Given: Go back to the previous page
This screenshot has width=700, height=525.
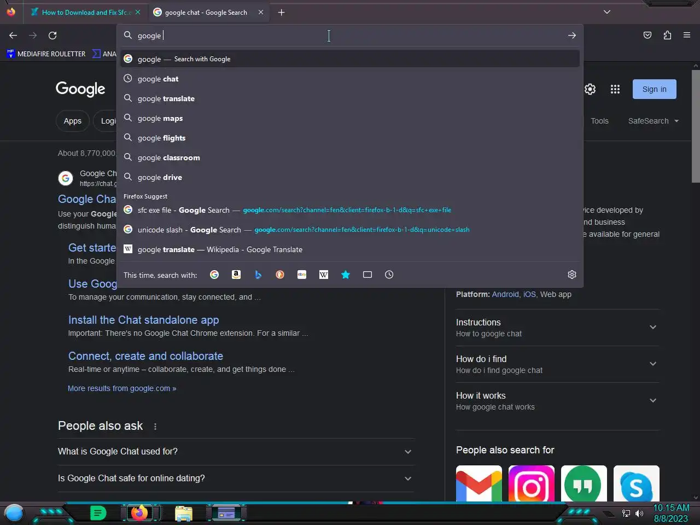Looking at the screenshot, I should [13, 36].
